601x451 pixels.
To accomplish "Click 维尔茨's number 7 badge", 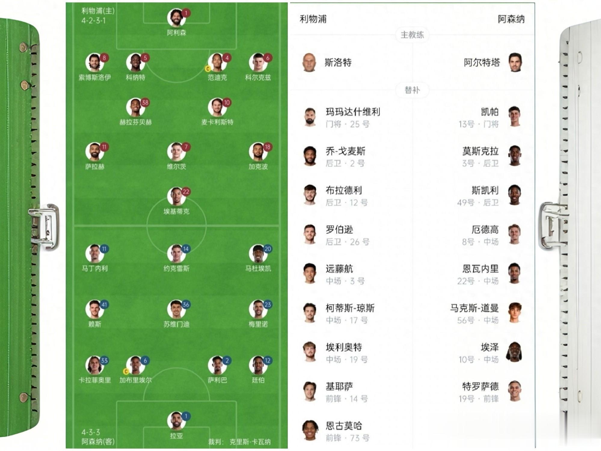I will [186, 147].
